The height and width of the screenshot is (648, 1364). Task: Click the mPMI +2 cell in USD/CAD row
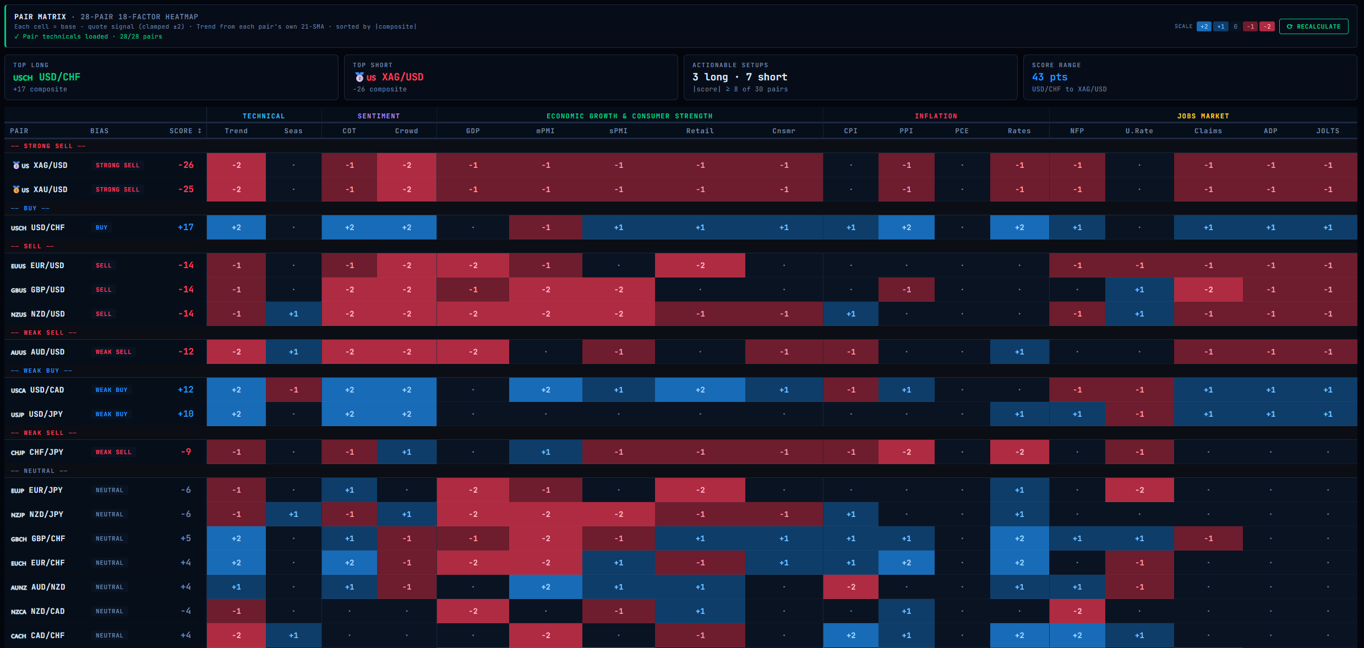(x=545, y=390)
